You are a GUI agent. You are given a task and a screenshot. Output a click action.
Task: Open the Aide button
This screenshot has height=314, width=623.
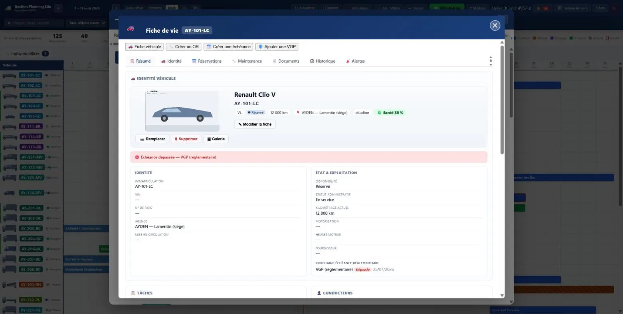[600, 8]
